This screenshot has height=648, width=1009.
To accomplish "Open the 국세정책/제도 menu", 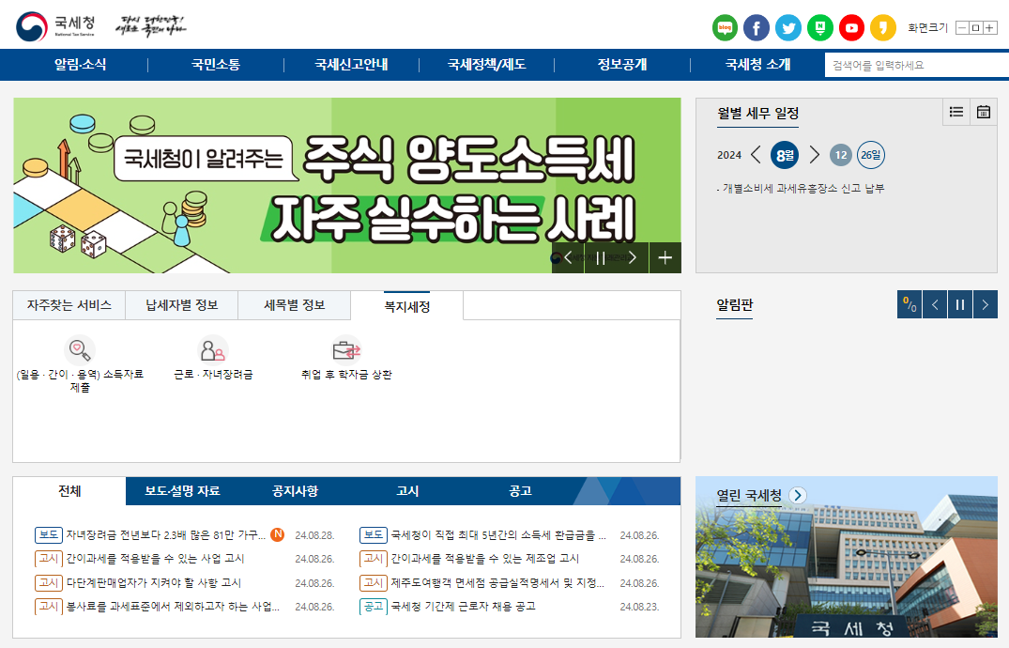I will 485,65.
